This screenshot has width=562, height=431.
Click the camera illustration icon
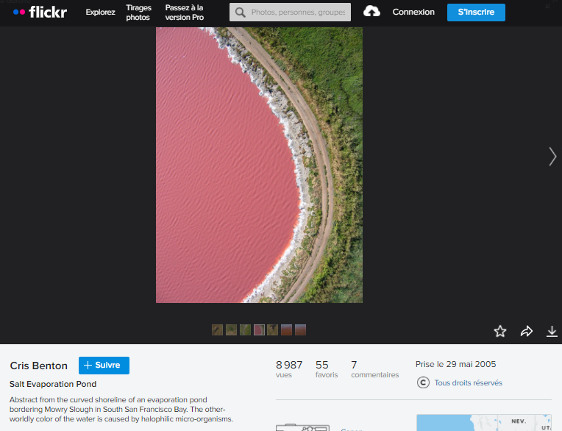point(303,427)
